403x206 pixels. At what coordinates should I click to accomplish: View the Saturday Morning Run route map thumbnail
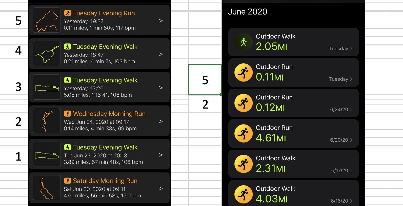[x=47, y=188]
